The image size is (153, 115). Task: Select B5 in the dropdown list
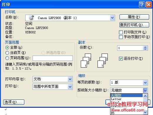(127, 113)
